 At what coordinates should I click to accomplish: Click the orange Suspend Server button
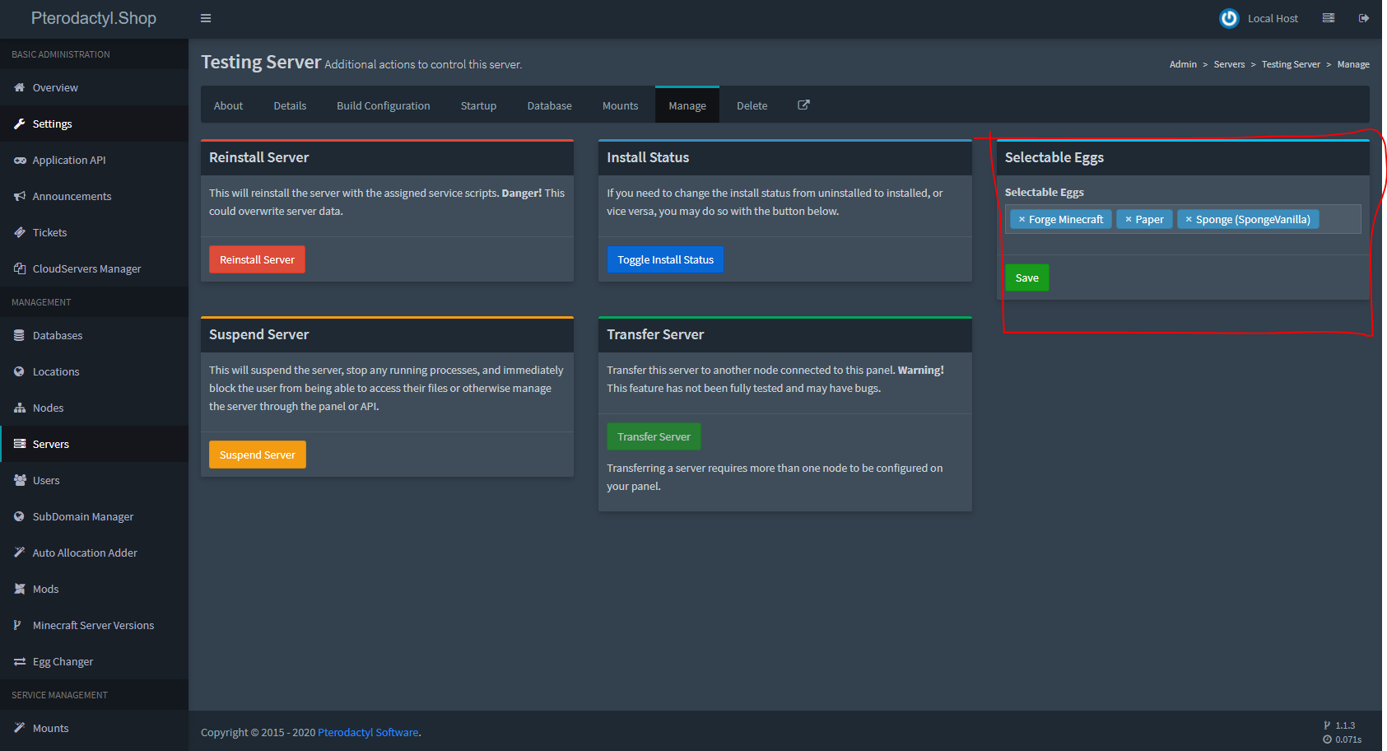tap(257, 455)
